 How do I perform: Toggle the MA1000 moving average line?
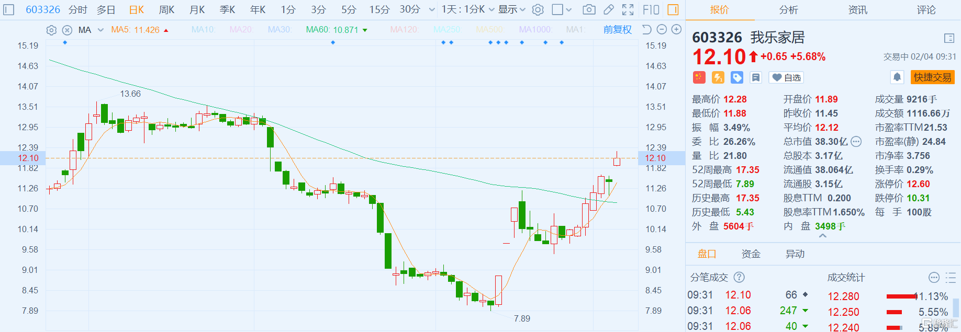click(535, 30)
